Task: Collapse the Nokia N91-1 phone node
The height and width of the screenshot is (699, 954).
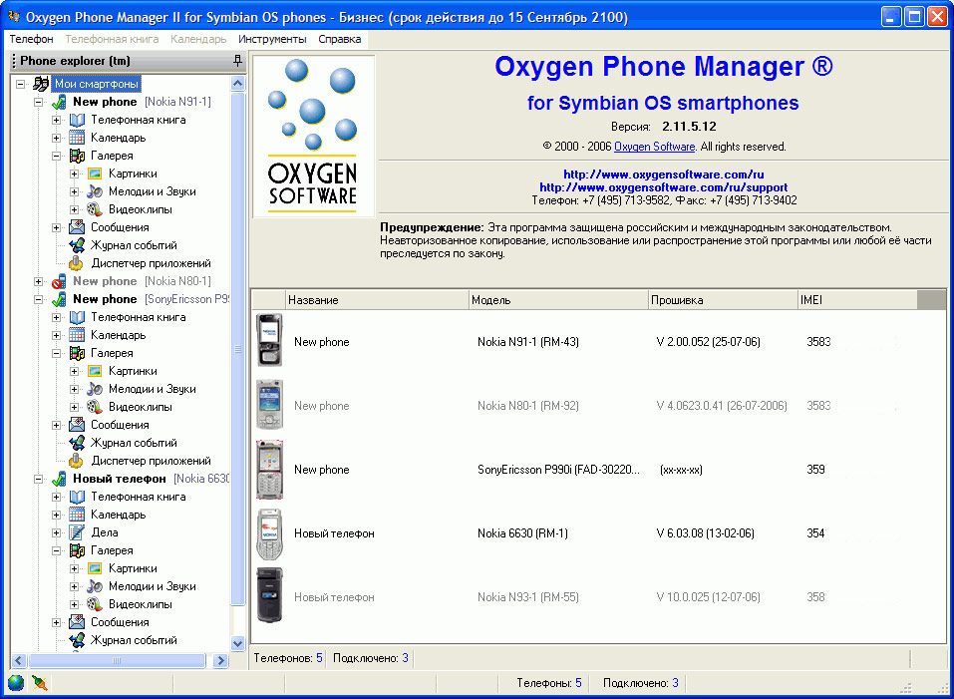Action: point(38,102)
